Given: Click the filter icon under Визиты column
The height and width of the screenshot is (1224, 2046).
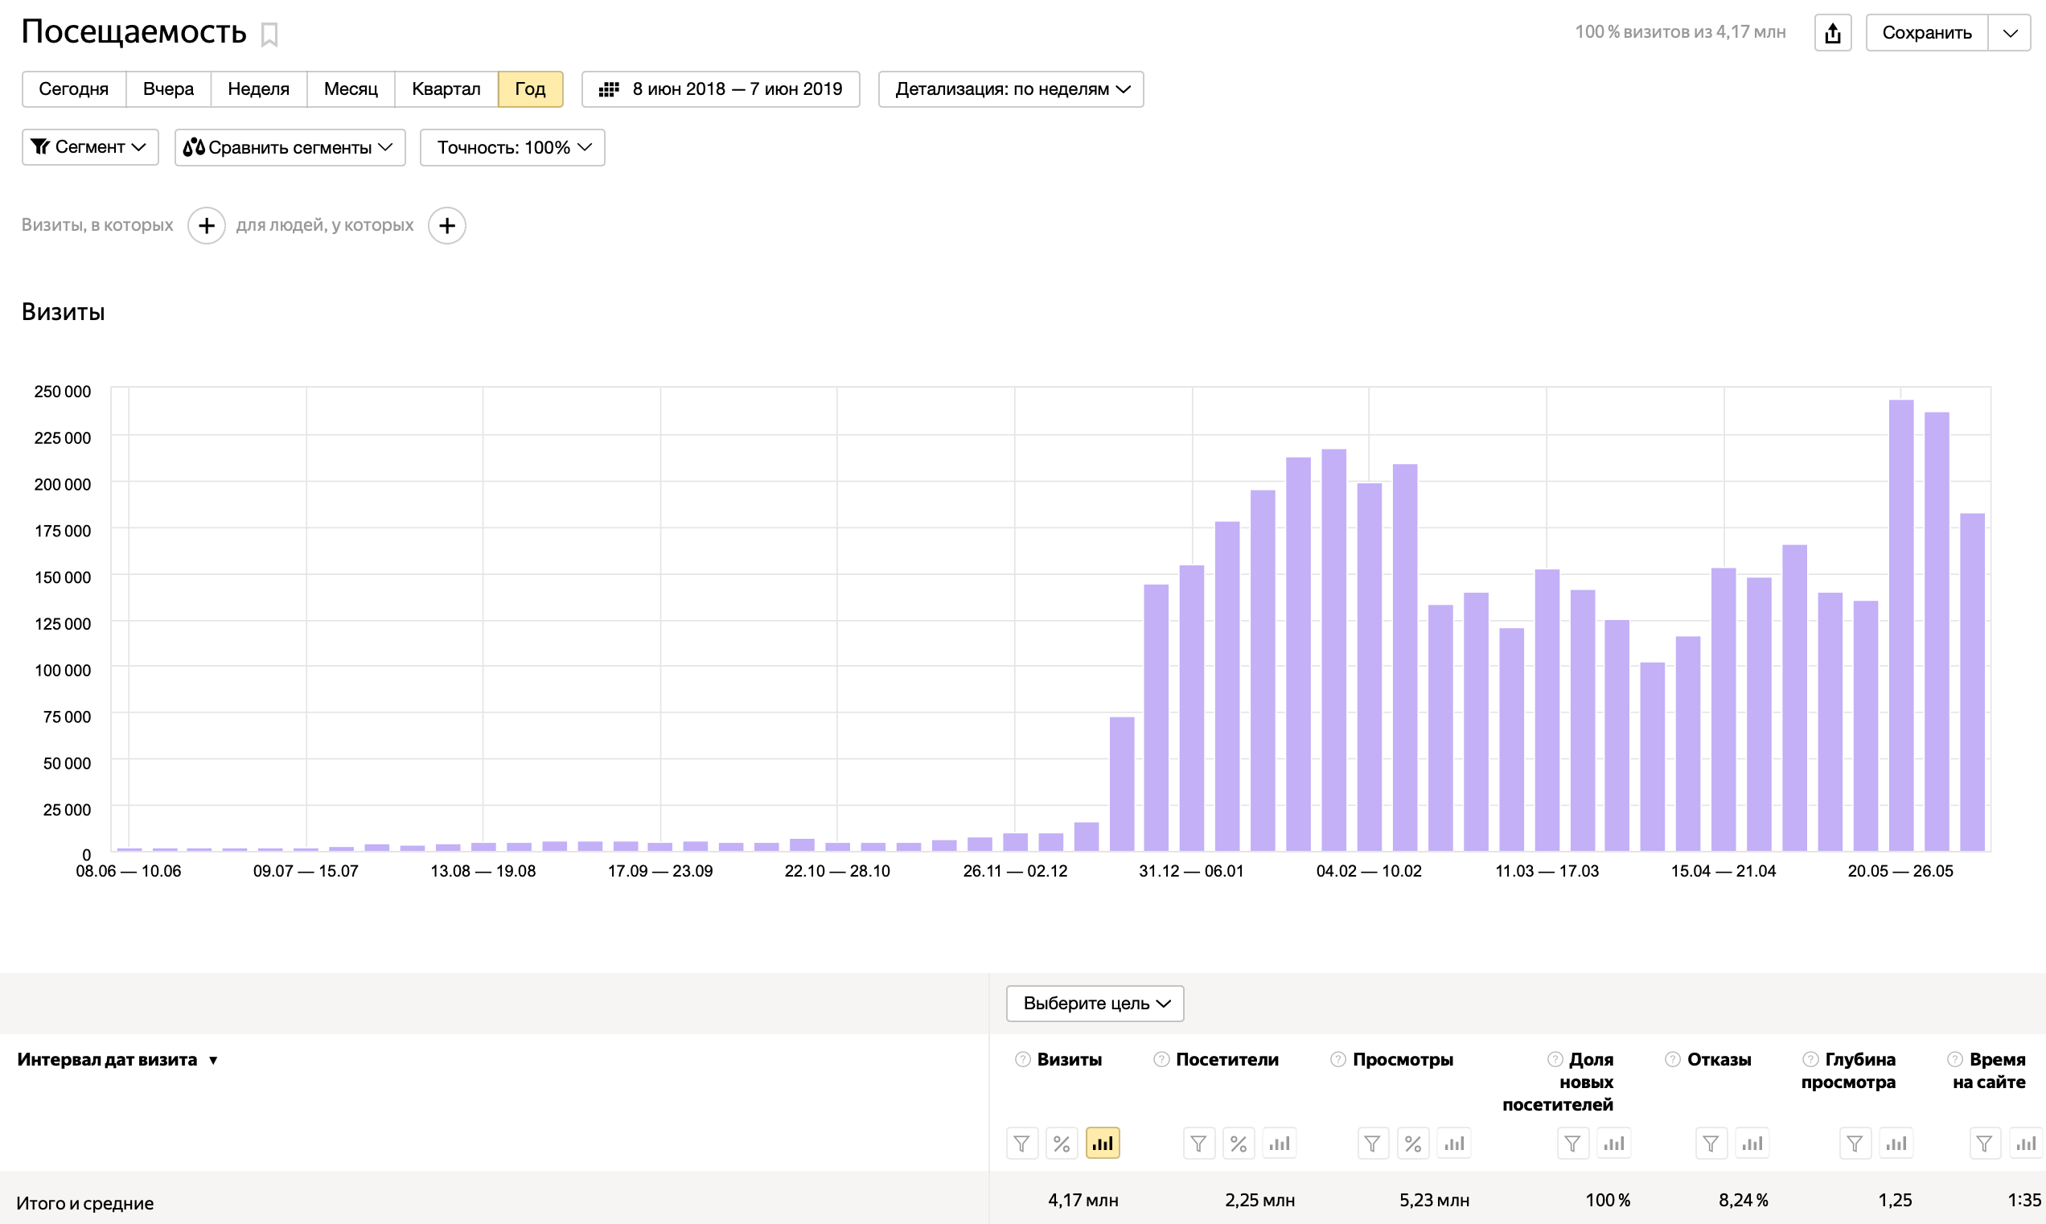Looking at the screenshot, I should [x=1021, y=1143].
